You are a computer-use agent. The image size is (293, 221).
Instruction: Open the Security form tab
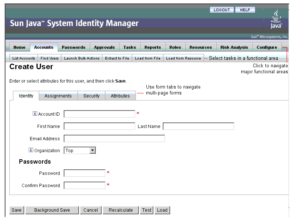pyautogui.click(x=91, y=96)
